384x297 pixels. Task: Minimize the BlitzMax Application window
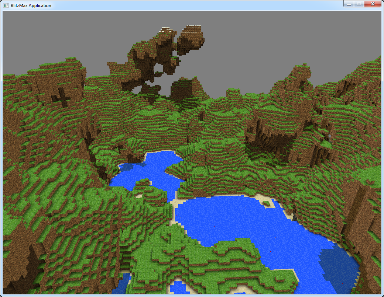(x=349, y=4)
